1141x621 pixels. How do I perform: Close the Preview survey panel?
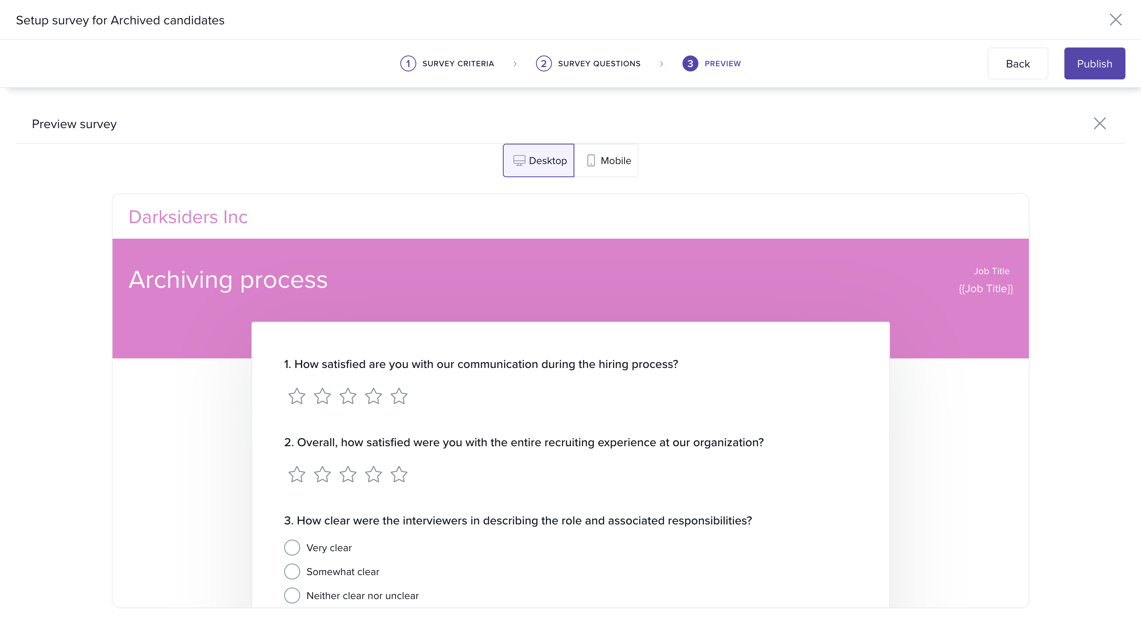pyautogui.click(x=1099, y=124)
